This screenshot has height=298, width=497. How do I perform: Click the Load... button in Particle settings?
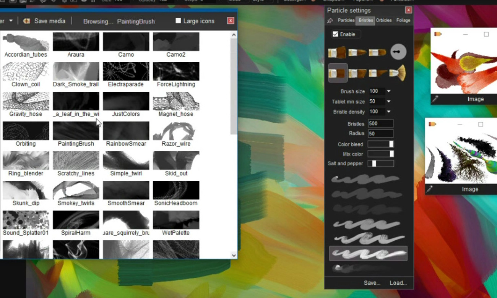point(398,283)
